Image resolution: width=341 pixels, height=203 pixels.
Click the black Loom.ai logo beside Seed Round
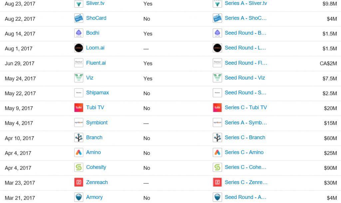pos(217,48)
